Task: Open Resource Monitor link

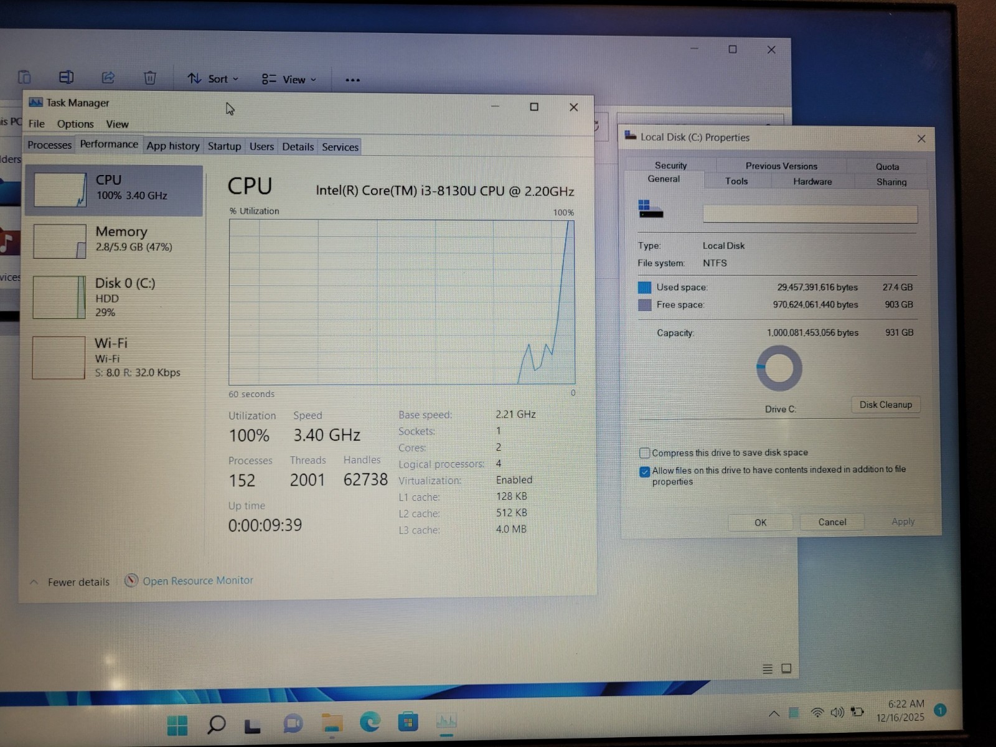Action: coord(198,580)
